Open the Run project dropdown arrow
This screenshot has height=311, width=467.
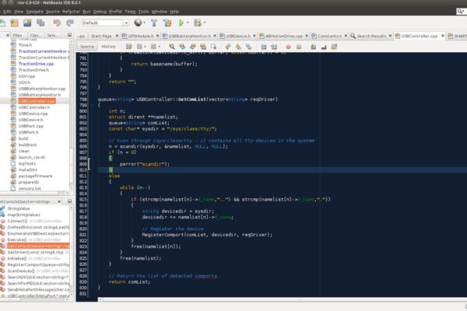188,23
